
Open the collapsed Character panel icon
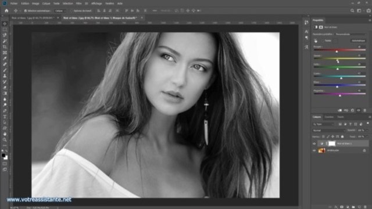[306, 31]
